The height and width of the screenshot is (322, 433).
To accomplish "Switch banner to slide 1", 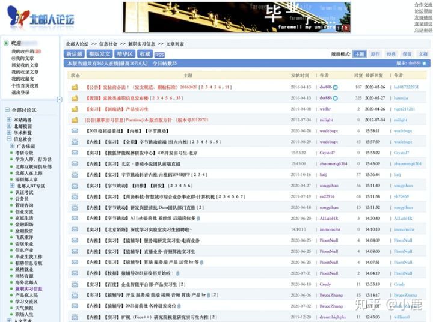I will click(339, 28).
